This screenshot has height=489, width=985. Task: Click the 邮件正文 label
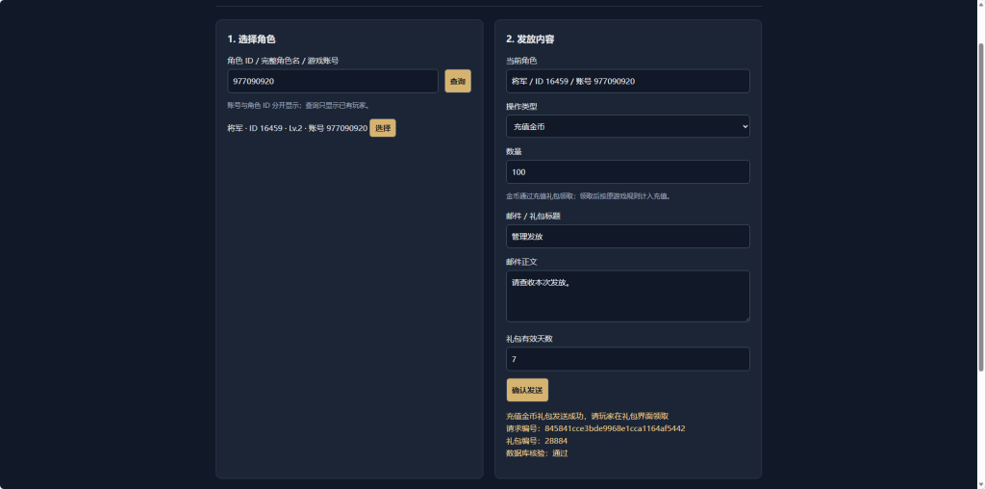[x=521, y=262]
